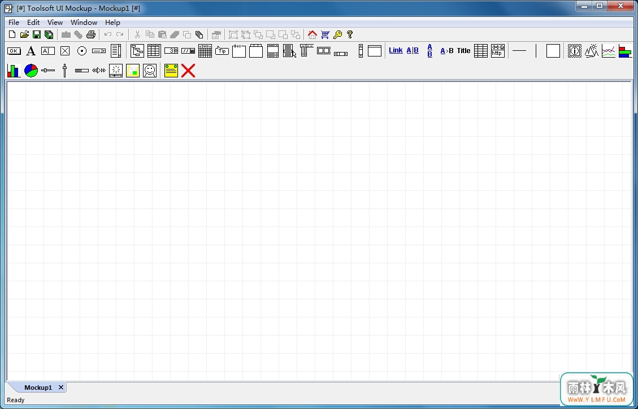Select the Tip tooltip widget tool

pos(222,51)
